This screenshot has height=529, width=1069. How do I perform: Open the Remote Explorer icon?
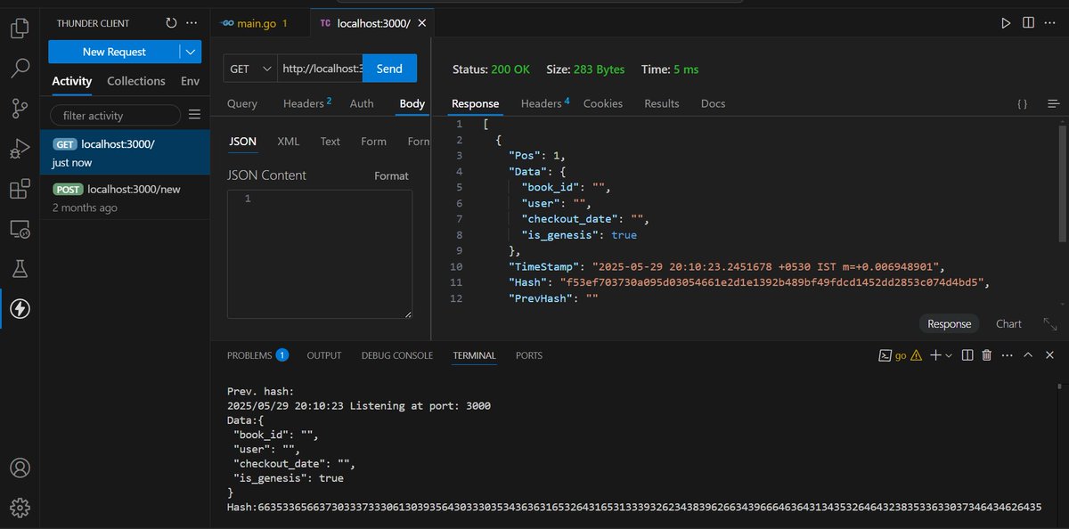[x=20, y=230]
